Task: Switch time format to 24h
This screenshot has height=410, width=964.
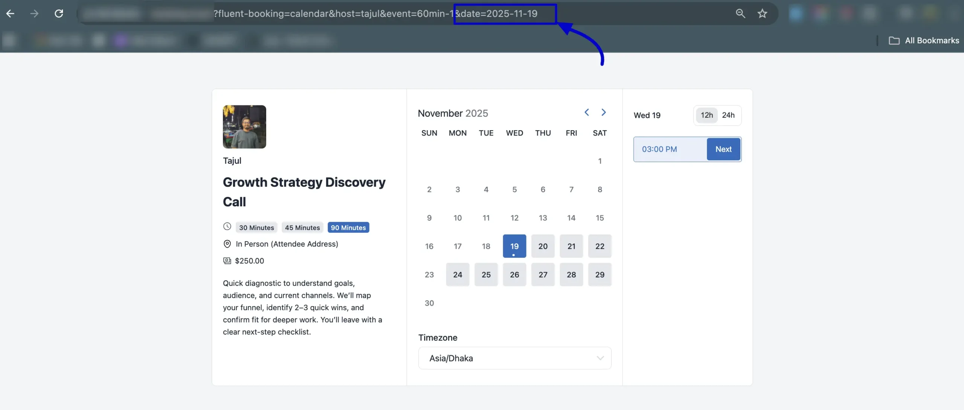Action: [x=728, y=115]
